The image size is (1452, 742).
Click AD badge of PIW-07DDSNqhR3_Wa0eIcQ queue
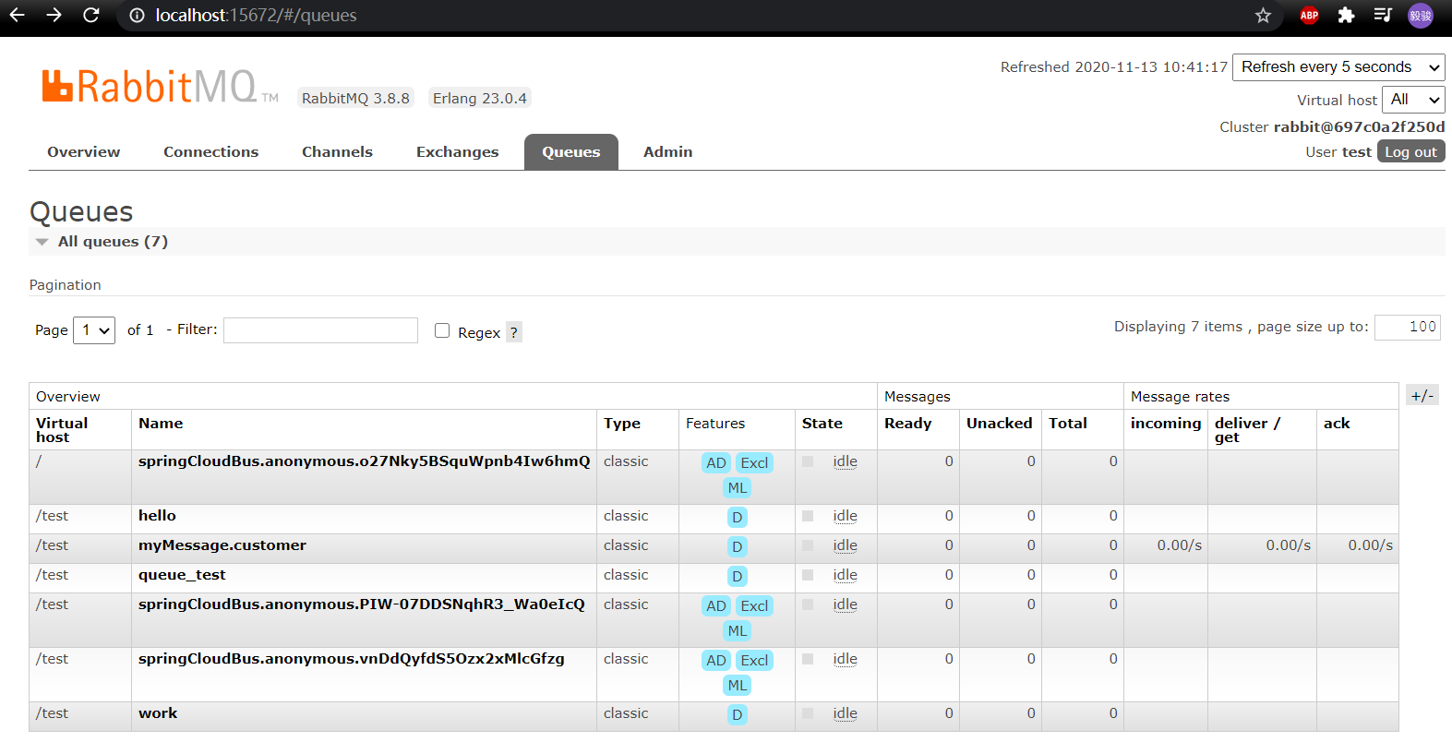point(716,606)
